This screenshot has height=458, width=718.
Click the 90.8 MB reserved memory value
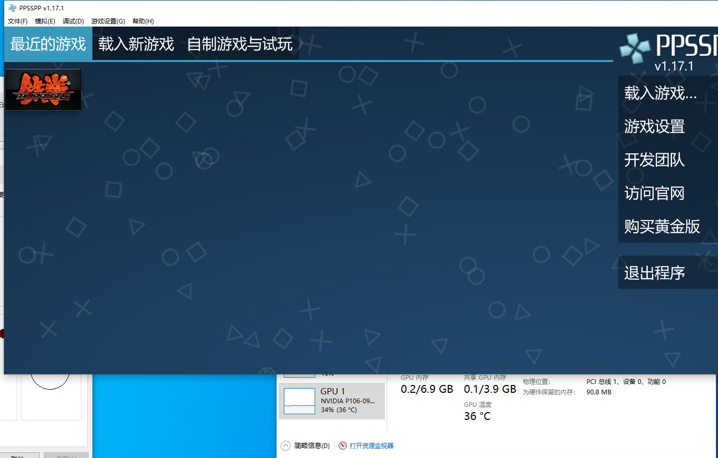[599, 392]
